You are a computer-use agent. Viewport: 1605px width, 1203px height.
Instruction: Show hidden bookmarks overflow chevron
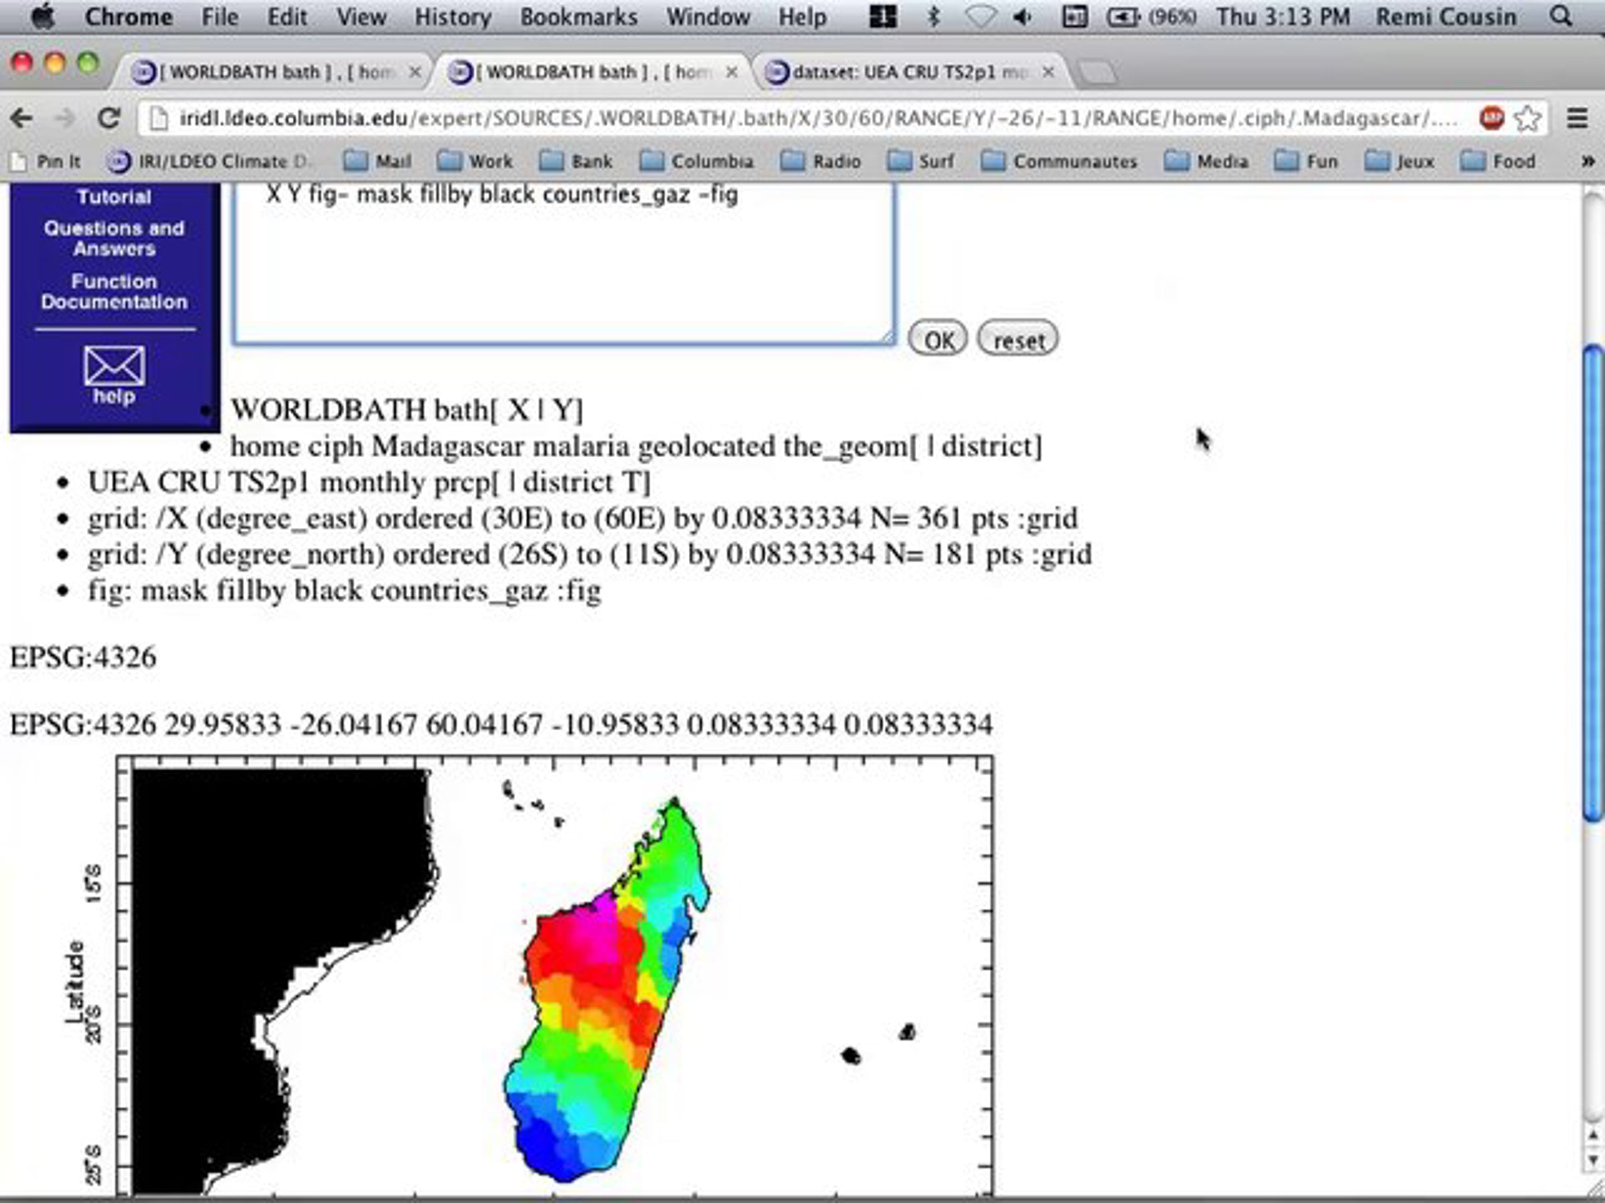coord(1587,161)
